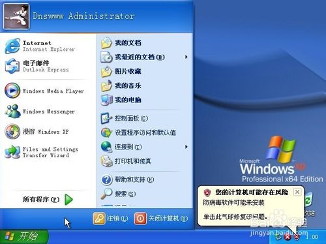Start the Windows Messenger icon
Viewport: 326px width, 244px height.
coord(12,111)
